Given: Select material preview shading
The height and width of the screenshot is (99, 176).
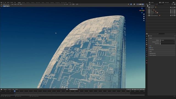Looking at the screenshot, I should [142, 4].
